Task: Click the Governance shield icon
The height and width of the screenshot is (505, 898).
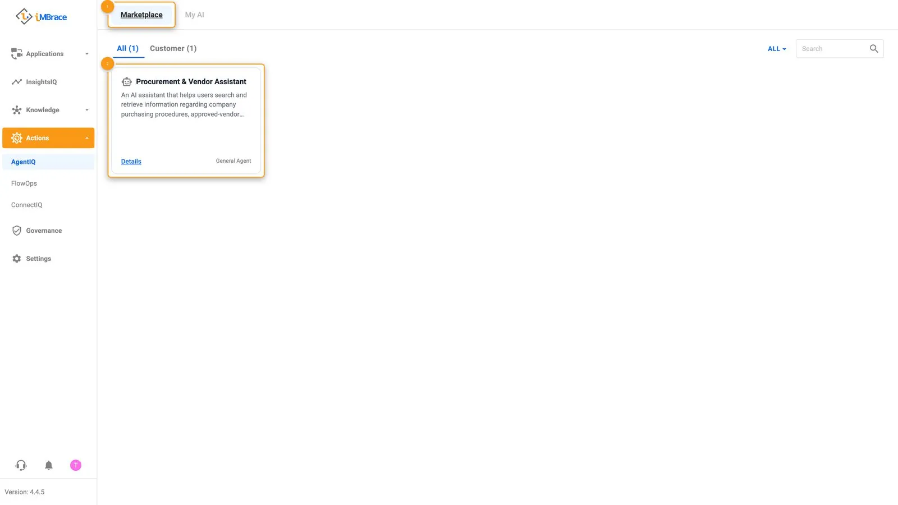Action: (17, 231)
